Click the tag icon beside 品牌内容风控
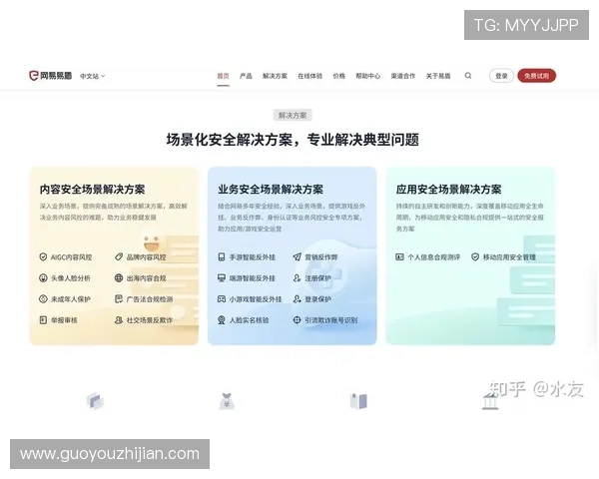Screen dimensions: 599x479 coord(119,256)
